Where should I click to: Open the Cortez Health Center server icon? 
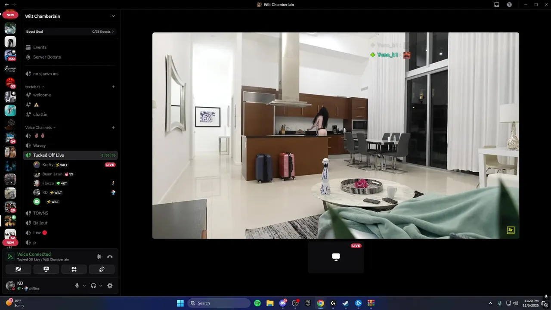coord(10,69)
